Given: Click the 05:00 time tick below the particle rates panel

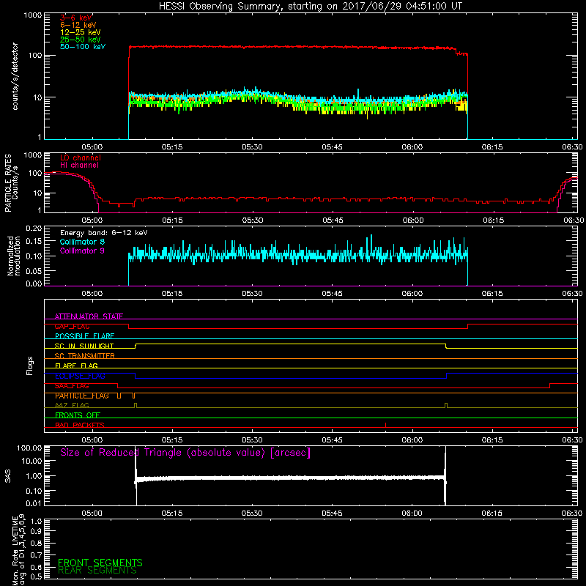Looking at the screenshot, I should point(92,220).
